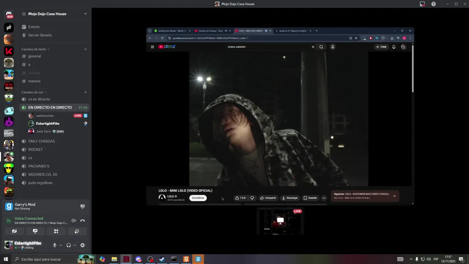469x264 pixels.
Task: Create text channel with plus icon
Action: (85, 49)
